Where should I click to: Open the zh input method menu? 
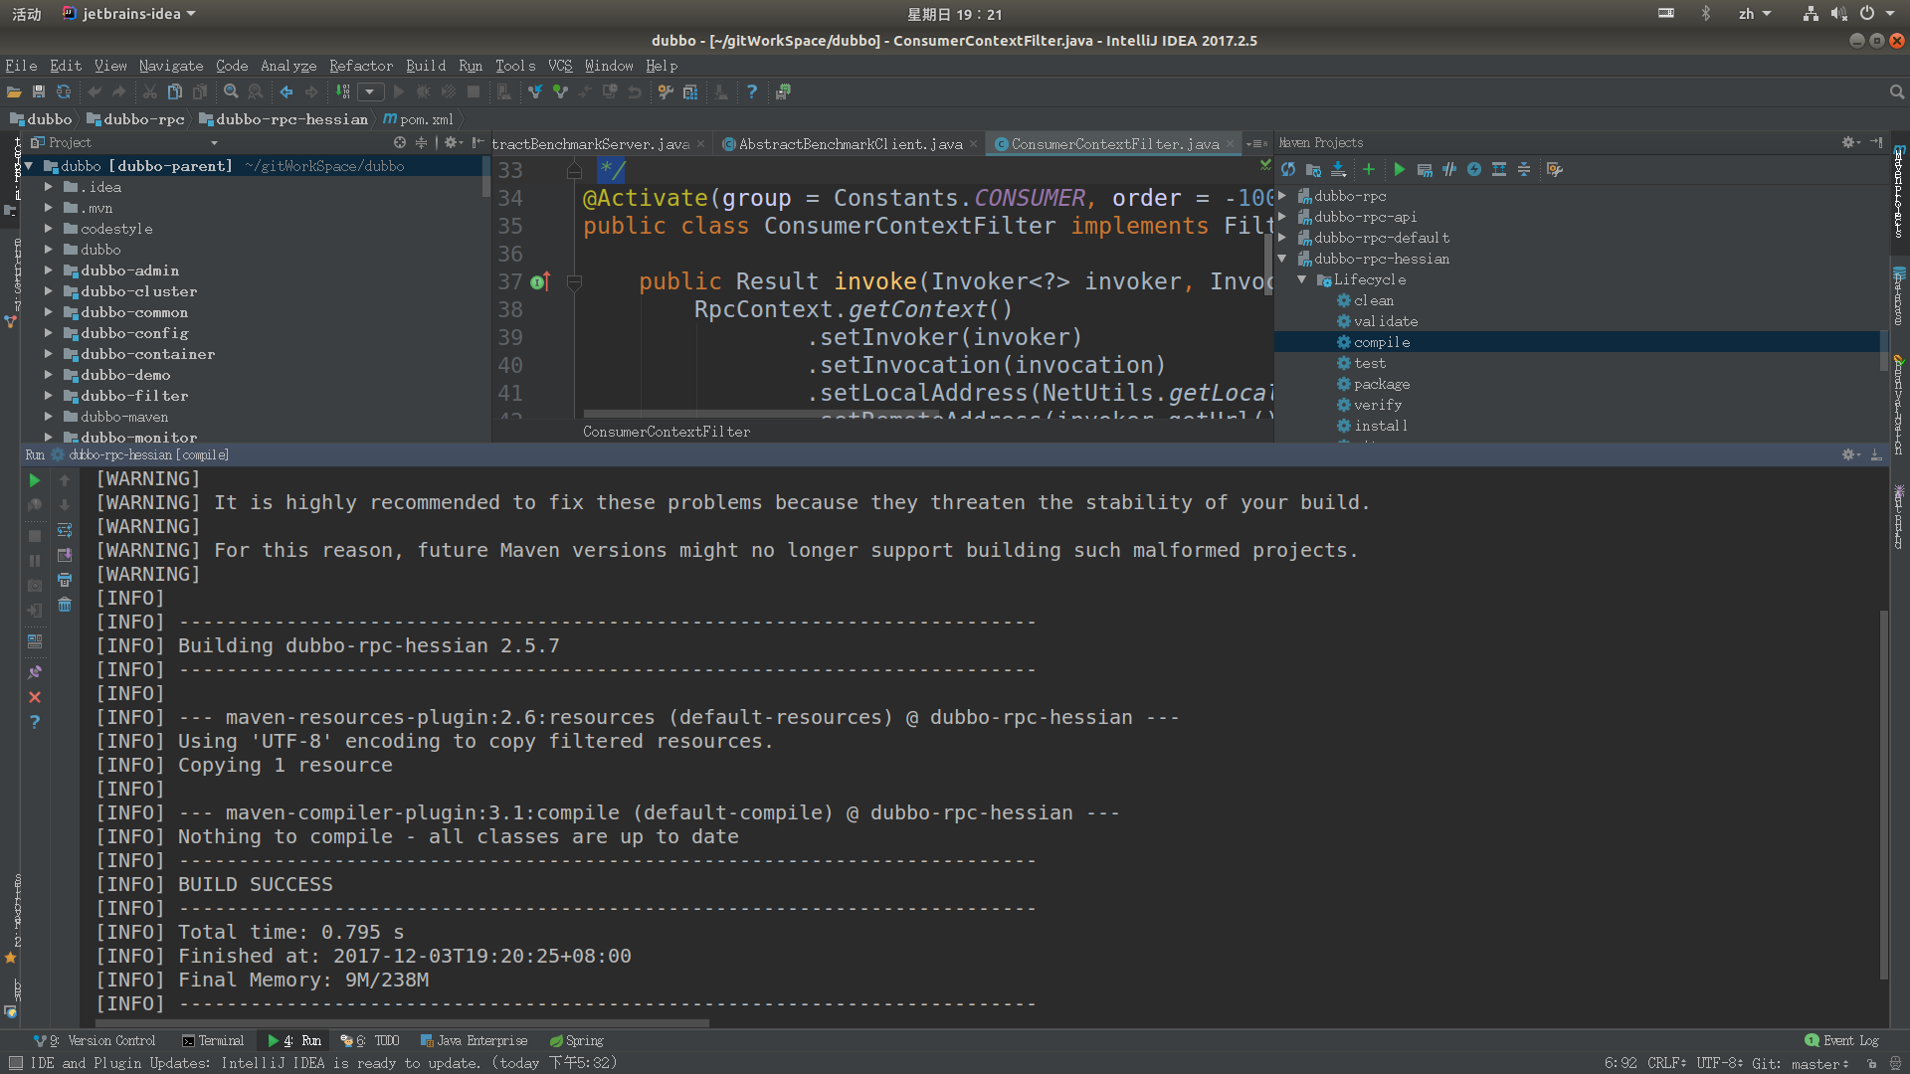[1755, 14]
